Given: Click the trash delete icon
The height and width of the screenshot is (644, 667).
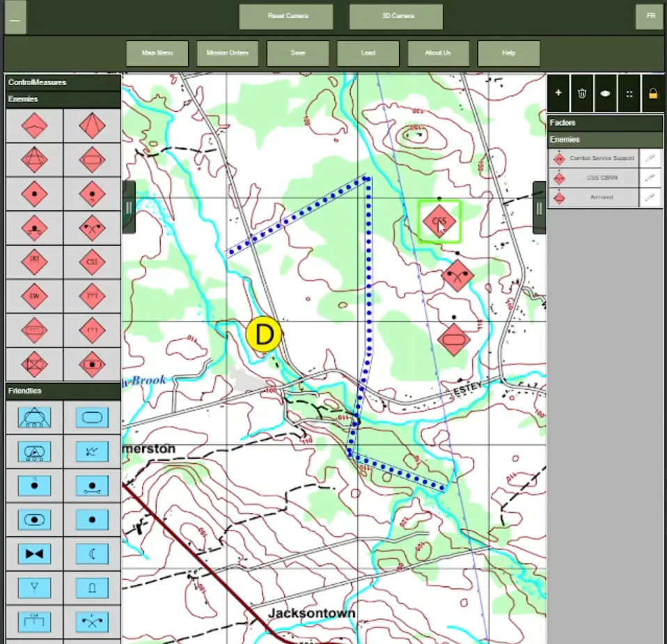Looking at the screenshot, I should (582, 93).
